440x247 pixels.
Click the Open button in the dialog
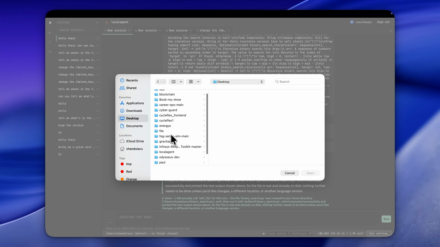(311, 173)
